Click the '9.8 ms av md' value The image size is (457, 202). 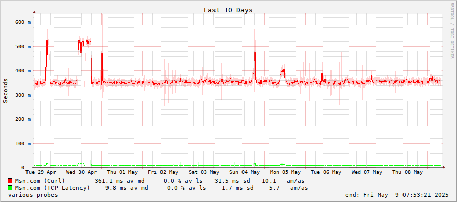tap(126, 188)
